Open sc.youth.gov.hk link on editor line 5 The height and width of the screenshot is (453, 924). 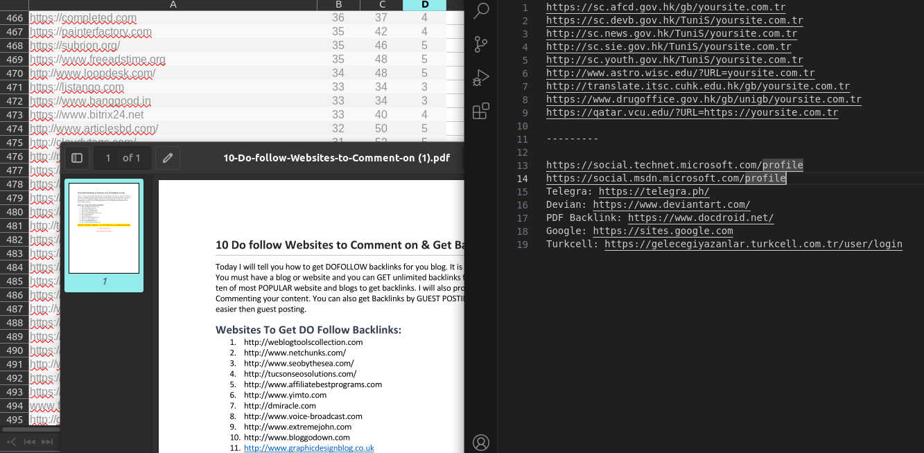click(x=674, y=60)
